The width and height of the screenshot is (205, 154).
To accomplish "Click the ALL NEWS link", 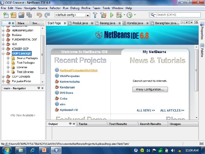I will 146,110.
